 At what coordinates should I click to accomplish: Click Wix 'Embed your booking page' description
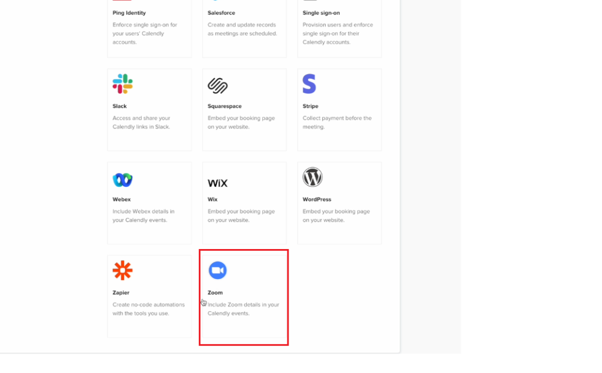point(241,216)
